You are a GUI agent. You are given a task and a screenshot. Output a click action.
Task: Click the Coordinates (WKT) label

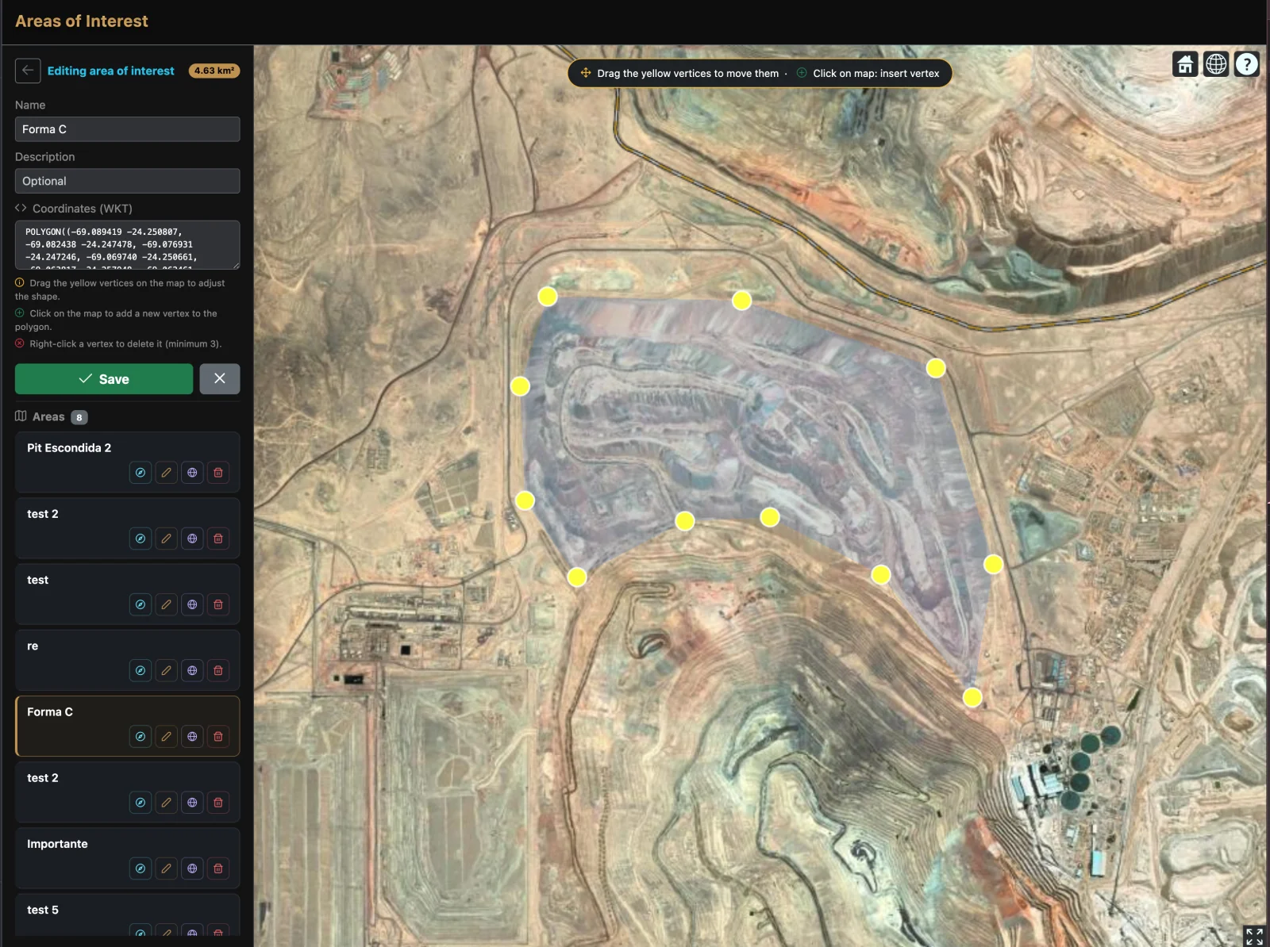82,209
